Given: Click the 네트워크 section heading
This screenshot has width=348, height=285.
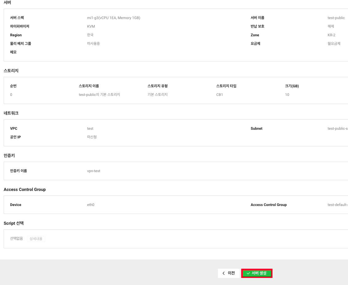Looking at the screenshot, I should (11, 113).
